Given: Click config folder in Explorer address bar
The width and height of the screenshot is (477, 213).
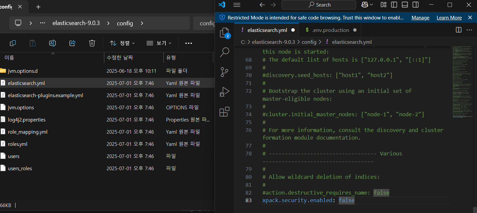Looking at the screenshot, I should pos(125,23).
